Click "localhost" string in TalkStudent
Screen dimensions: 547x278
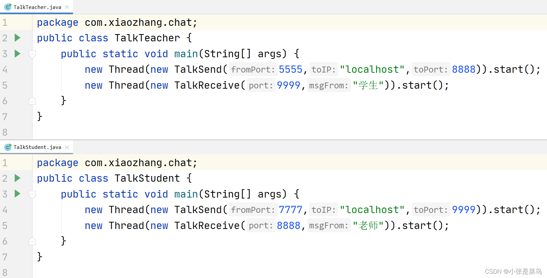(x=372, y=209)
